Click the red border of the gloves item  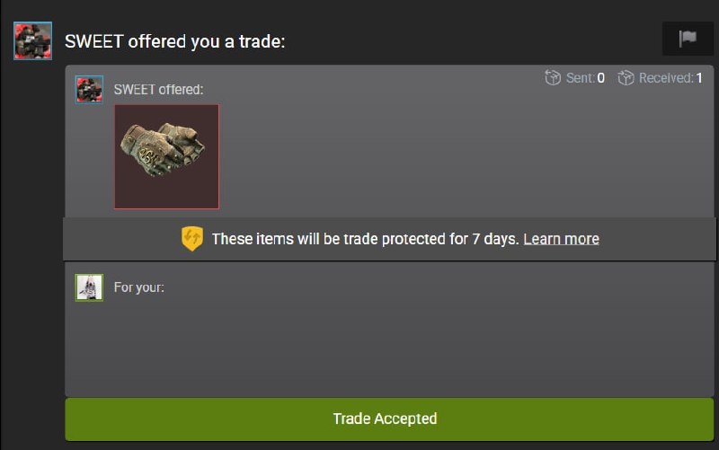click(115, 156)
